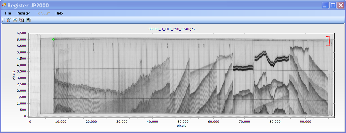Click the file title 83030_H_EXT_290_1740.jp2
This screenshot has width=346, height=133.
[x=172, y=29]
